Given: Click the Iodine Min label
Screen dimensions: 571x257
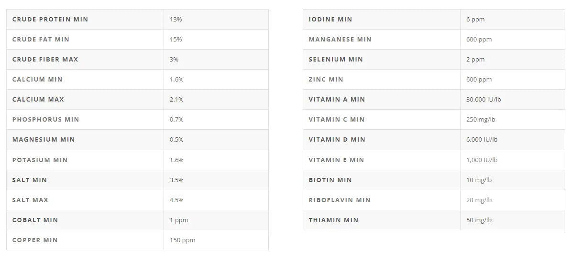Looking at the screenshot, I should point(330,20).
